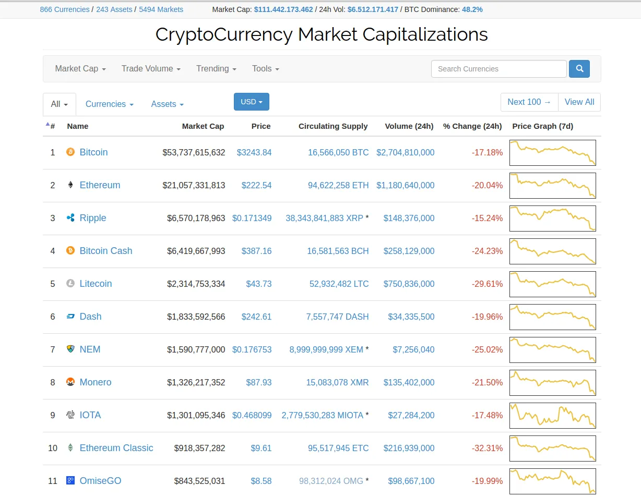This screenshot has width=641, height=497.
Task: Click the Monero logo icon
Action: pyautogui.click(x=70, y=382)
